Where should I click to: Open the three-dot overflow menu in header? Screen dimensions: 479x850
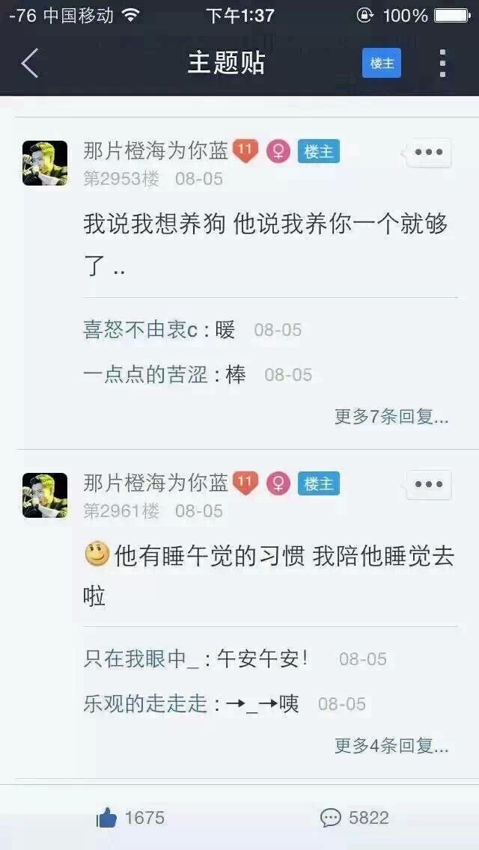click(442, 63)
